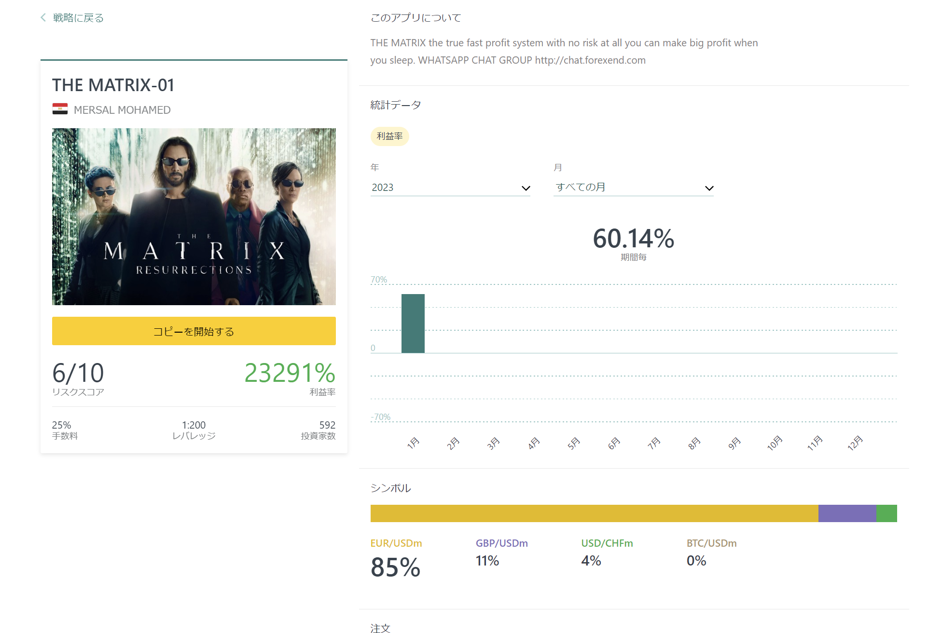The width and height of the screenshot is (942, 633).
Task: Click the 6月 axis label
Action: (614, 443)
